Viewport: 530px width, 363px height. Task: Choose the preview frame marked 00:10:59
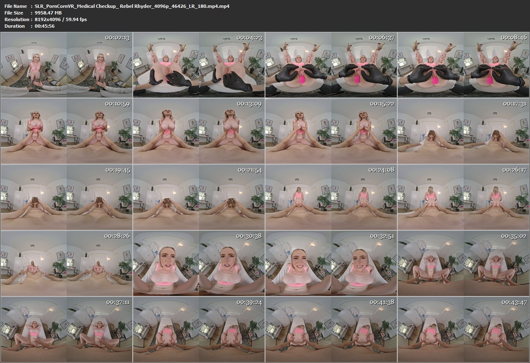[x=67, y=131]
